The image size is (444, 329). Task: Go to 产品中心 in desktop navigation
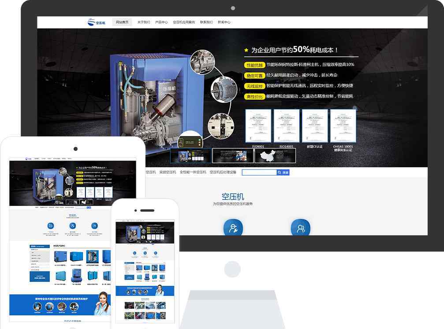click(x=161, y=22)
